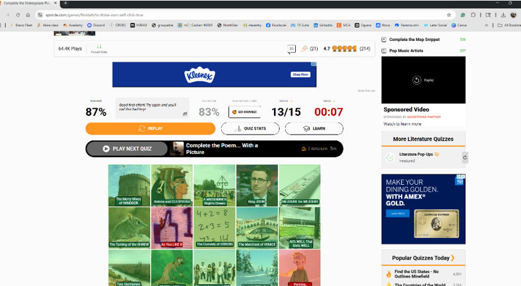521x286 pixels.
Task: Select the Complete the Shakespeare Play browser tab
Action: 27,3
